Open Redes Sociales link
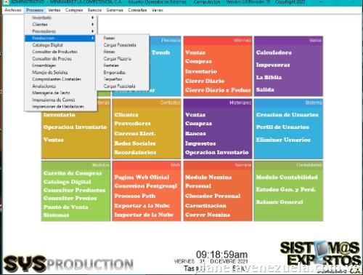 135,143
